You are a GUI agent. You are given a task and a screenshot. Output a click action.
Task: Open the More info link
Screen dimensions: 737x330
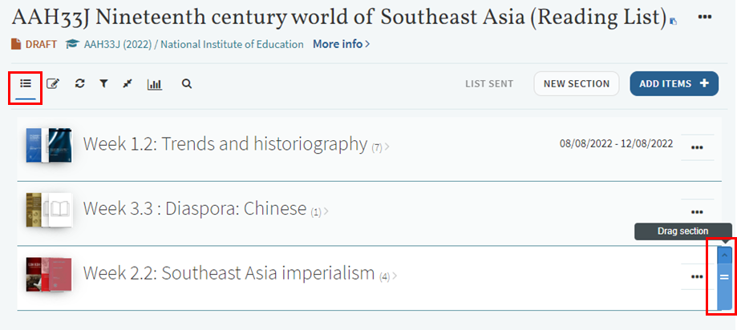tap(341, 44)
